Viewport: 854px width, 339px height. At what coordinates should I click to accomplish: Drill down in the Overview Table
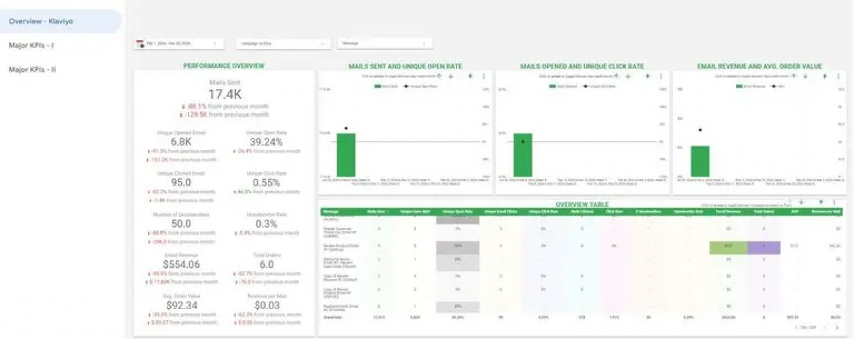tap(802, 202)
